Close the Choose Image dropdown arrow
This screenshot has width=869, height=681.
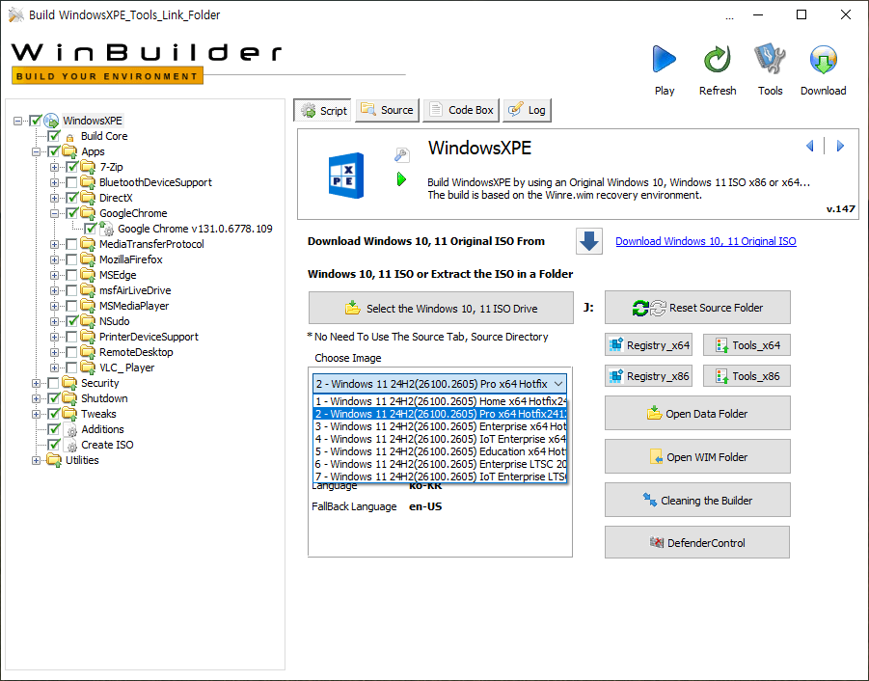click(558, 384)
